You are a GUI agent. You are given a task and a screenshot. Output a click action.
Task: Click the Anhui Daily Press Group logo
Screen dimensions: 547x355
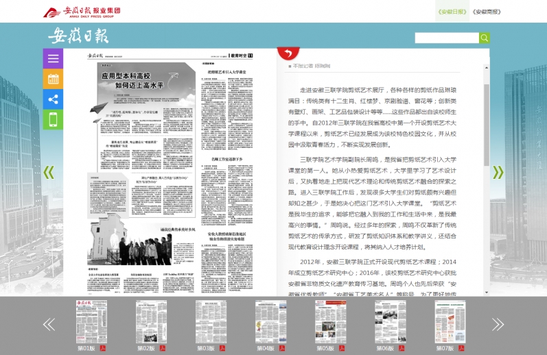tap(82, 12)
